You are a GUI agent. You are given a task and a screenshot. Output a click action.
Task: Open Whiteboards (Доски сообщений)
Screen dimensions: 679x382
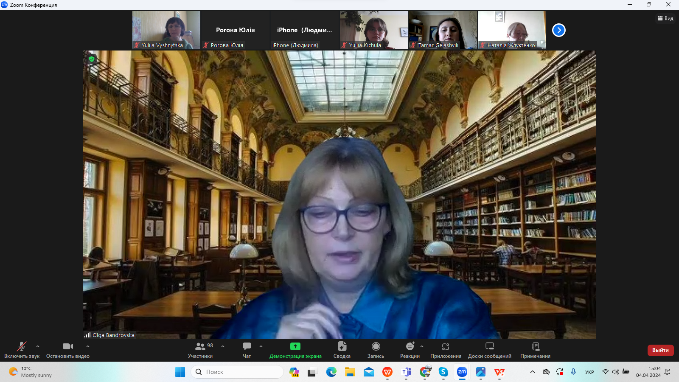[x=490, y=347]
